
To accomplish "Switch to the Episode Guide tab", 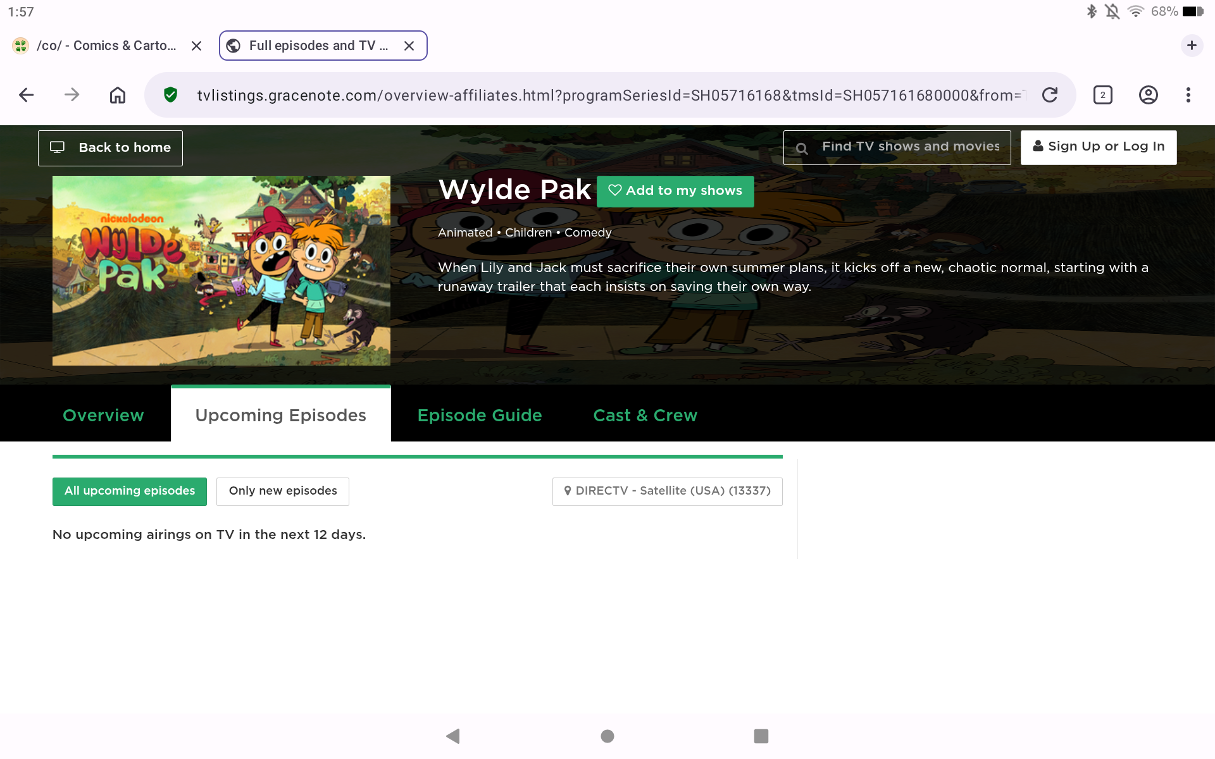I will pos(480,415).
